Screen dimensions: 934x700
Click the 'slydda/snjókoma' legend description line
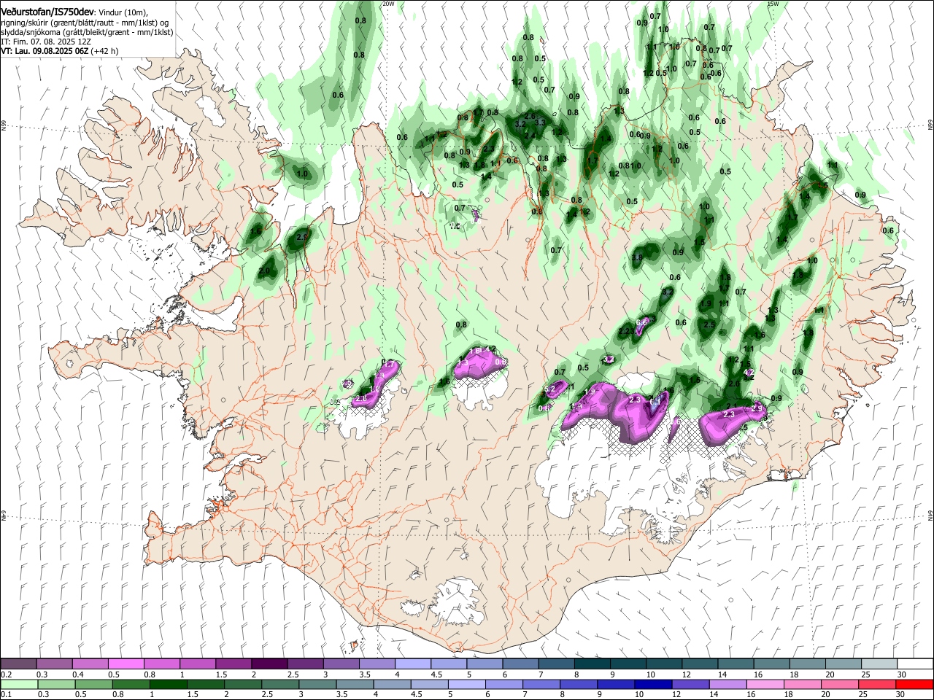pos(87,32)
